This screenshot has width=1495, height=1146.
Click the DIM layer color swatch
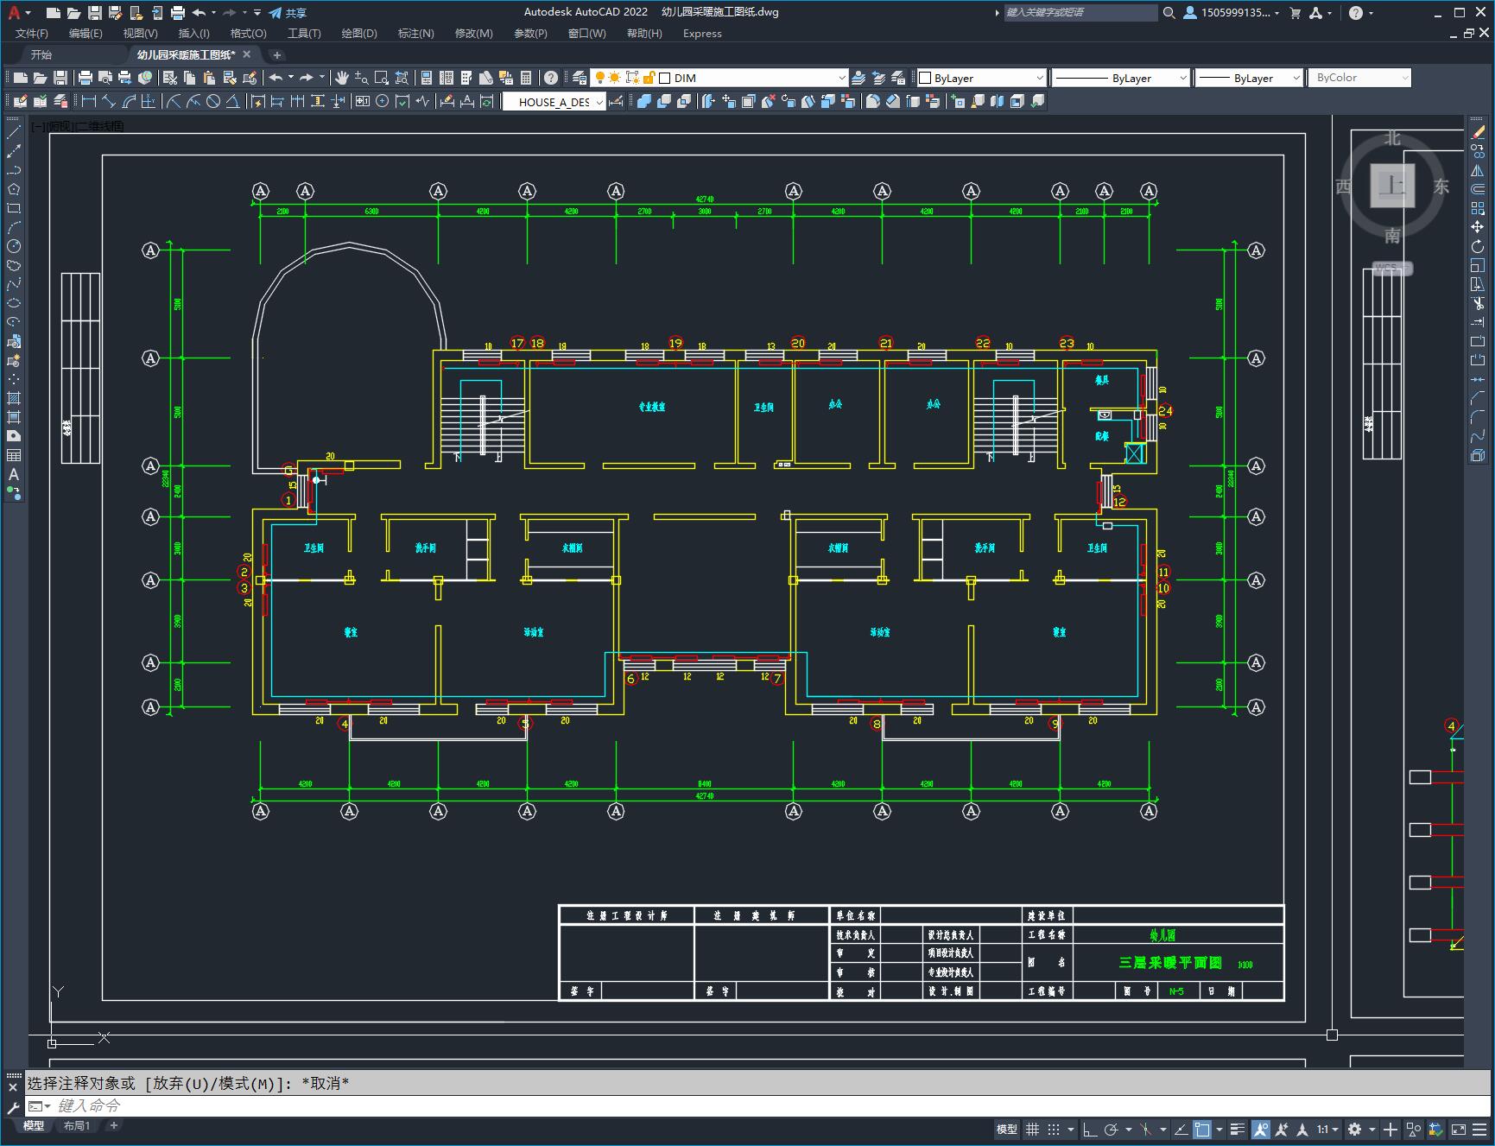pyautogui.click(x=664, y=78)
